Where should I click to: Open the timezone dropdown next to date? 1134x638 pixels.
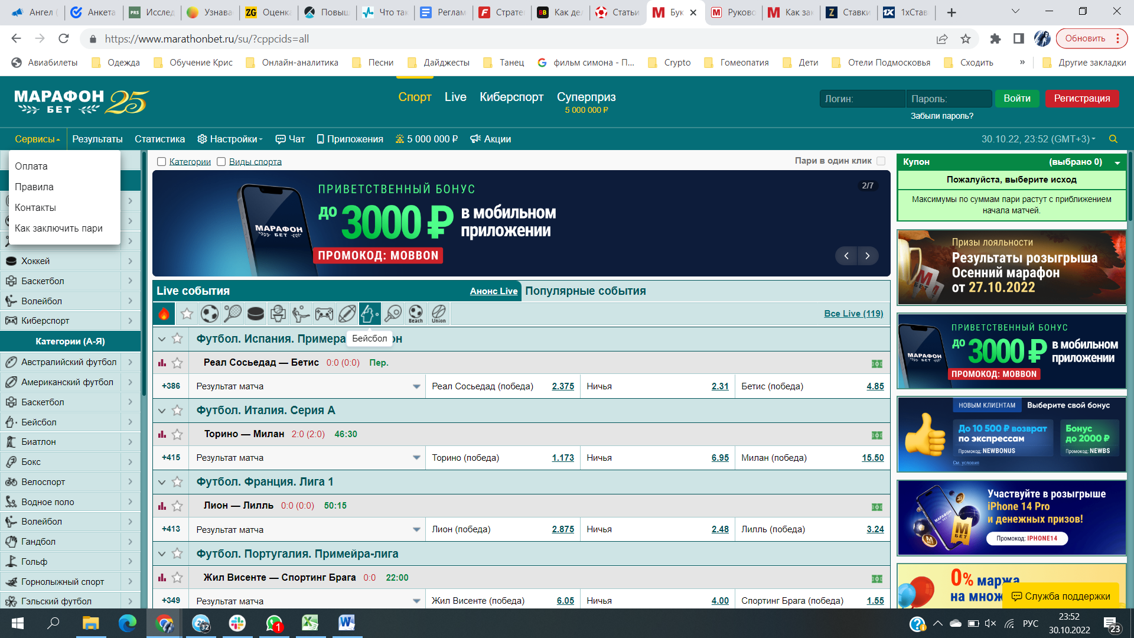coord(1093,139)
